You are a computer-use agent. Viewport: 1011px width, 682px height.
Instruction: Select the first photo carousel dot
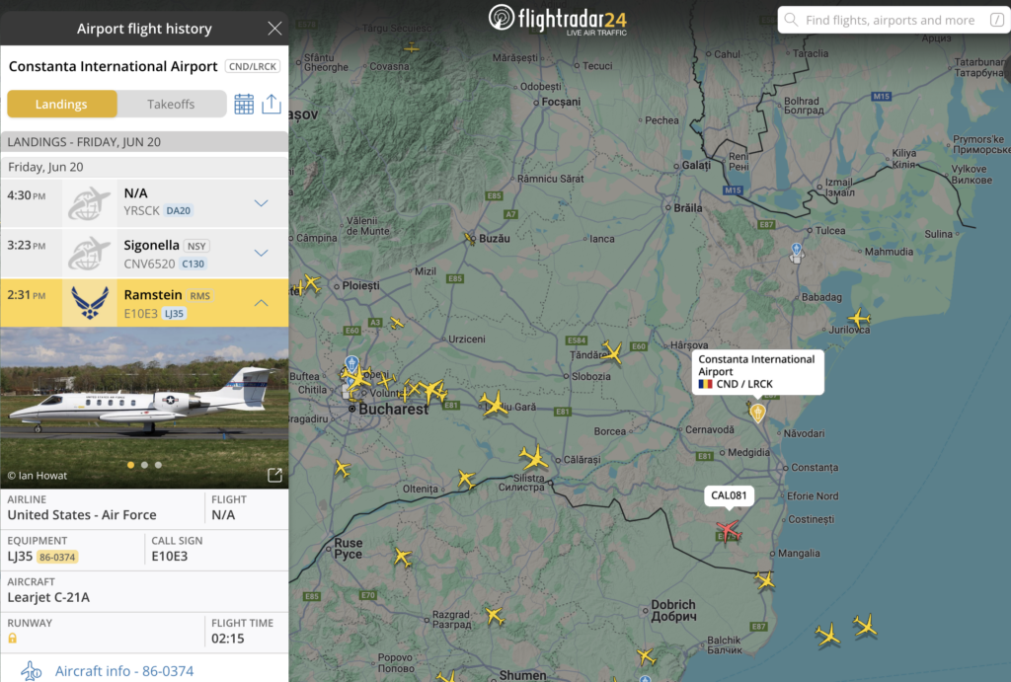[x=131, y=465]
